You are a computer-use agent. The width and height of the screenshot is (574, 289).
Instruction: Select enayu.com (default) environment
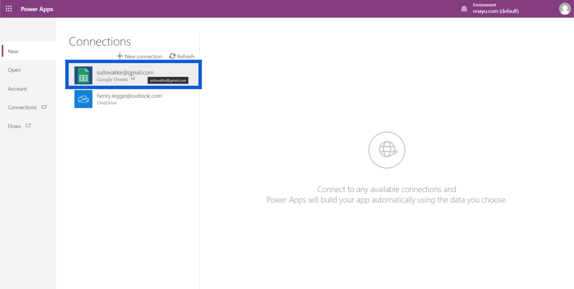[x=496, y=11]
